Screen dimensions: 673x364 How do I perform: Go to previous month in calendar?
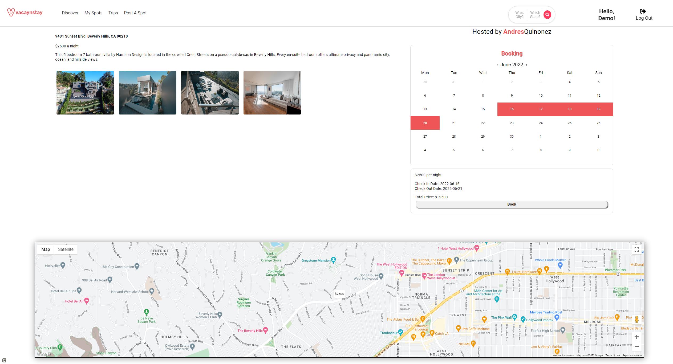tap(497, 65)
